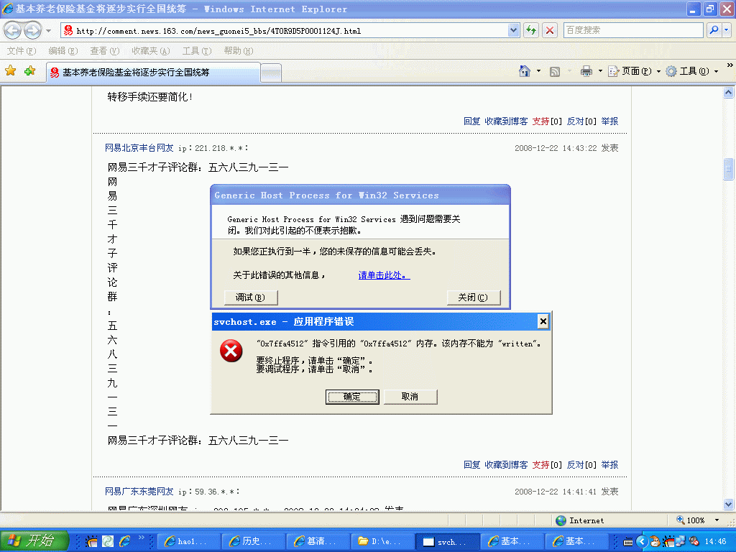This screenshot has height=552, width=736.
Task: Click the 调试(B) debug button
Action: pos(250,297)
